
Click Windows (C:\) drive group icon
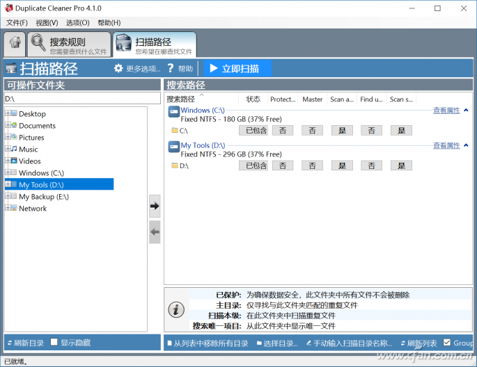click(x=174, y=112)
